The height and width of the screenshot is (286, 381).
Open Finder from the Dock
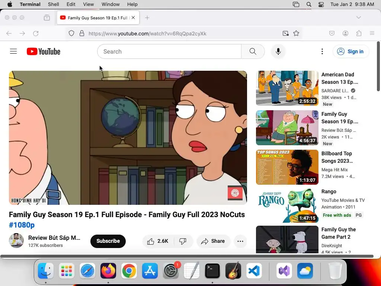[46, 271]
